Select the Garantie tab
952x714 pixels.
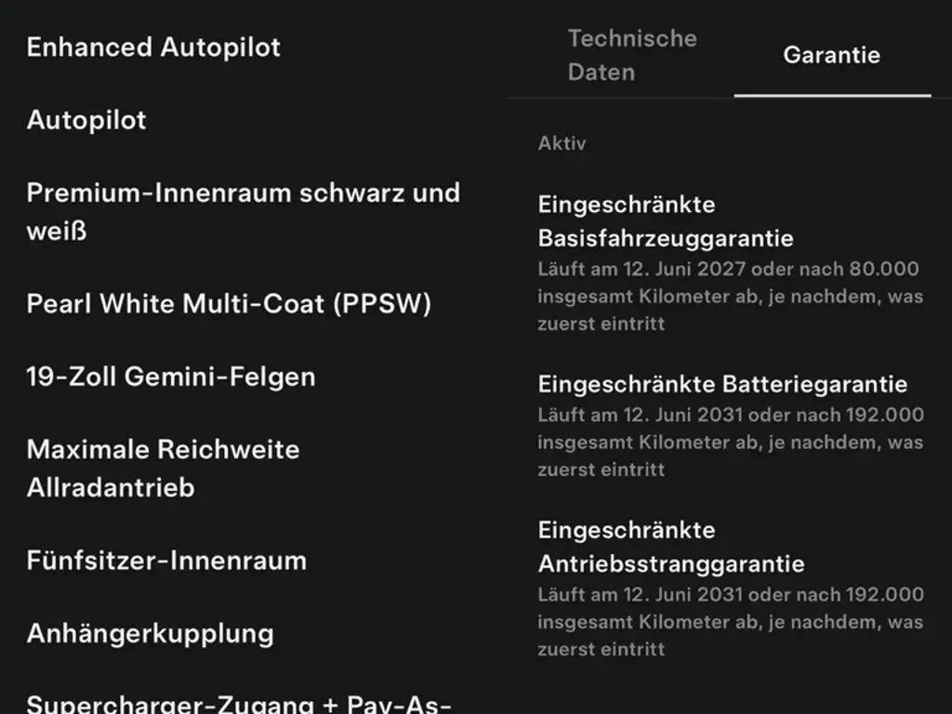point(831,55)
